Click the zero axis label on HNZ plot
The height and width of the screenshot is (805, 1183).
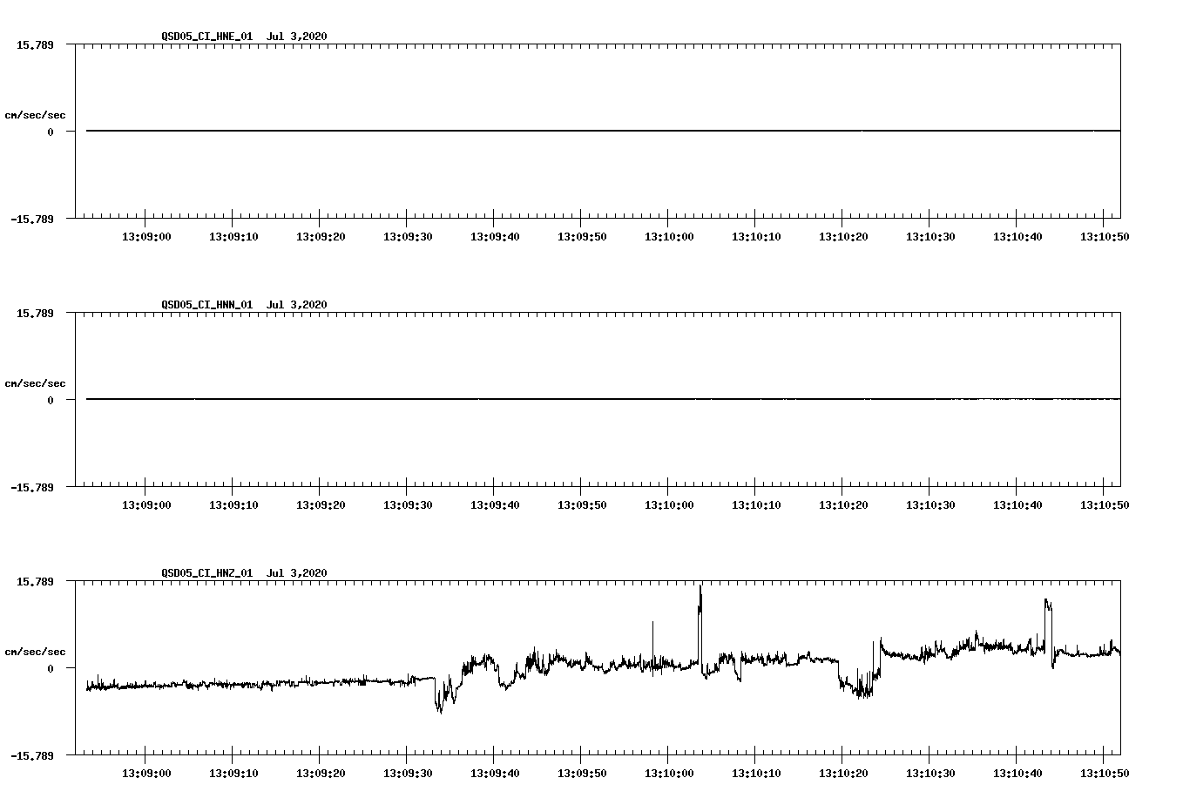click(x=51, y=668)
